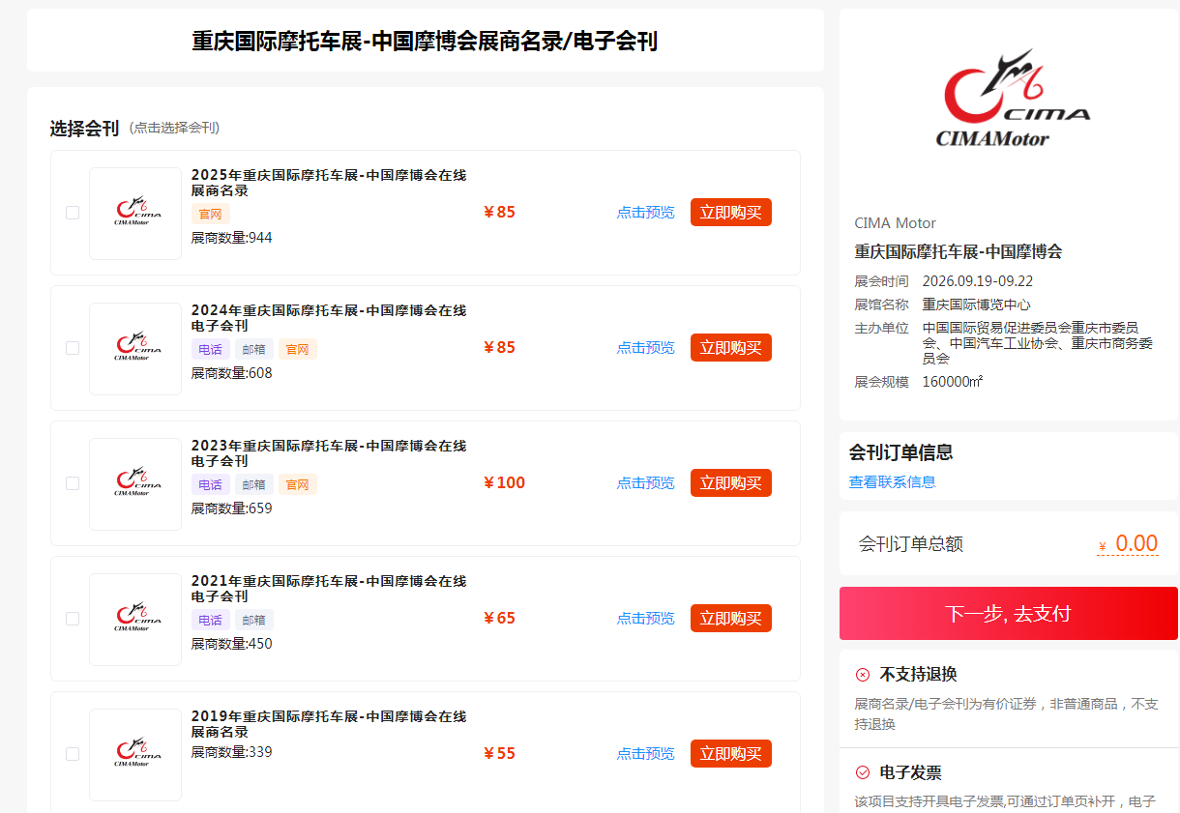
Task: Enable the 2021年 电子会刊 checkbox
Action: point(73,619)
